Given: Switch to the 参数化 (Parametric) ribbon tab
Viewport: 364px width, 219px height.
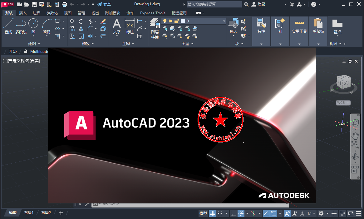Looking at the screenshot, I should coord(52,13).
